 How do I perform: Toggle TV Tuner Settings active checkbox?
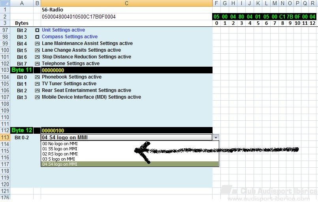37,84
